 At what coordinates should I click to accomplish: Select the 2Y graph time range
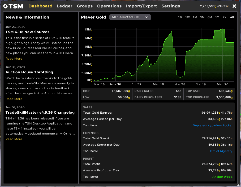pyautogui.click(x=224, y=17)
